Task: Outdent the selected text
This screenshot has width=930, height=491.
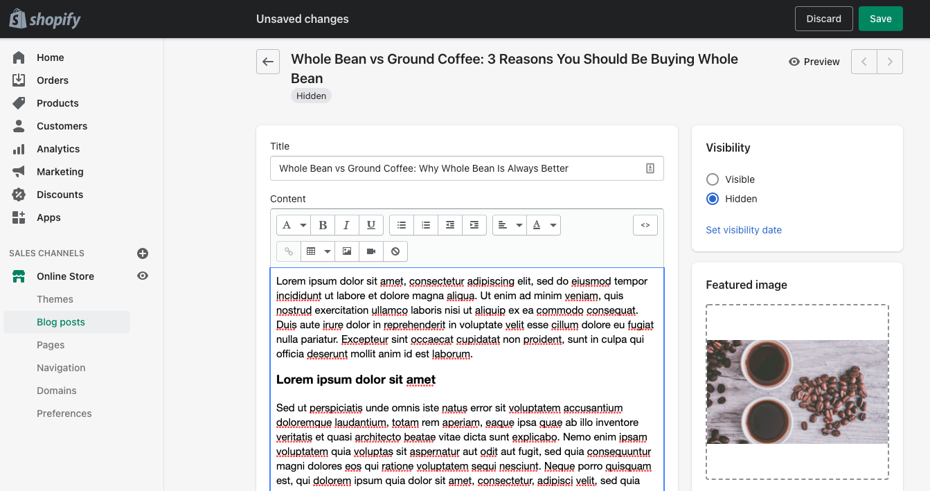Action: click(450, 225)
